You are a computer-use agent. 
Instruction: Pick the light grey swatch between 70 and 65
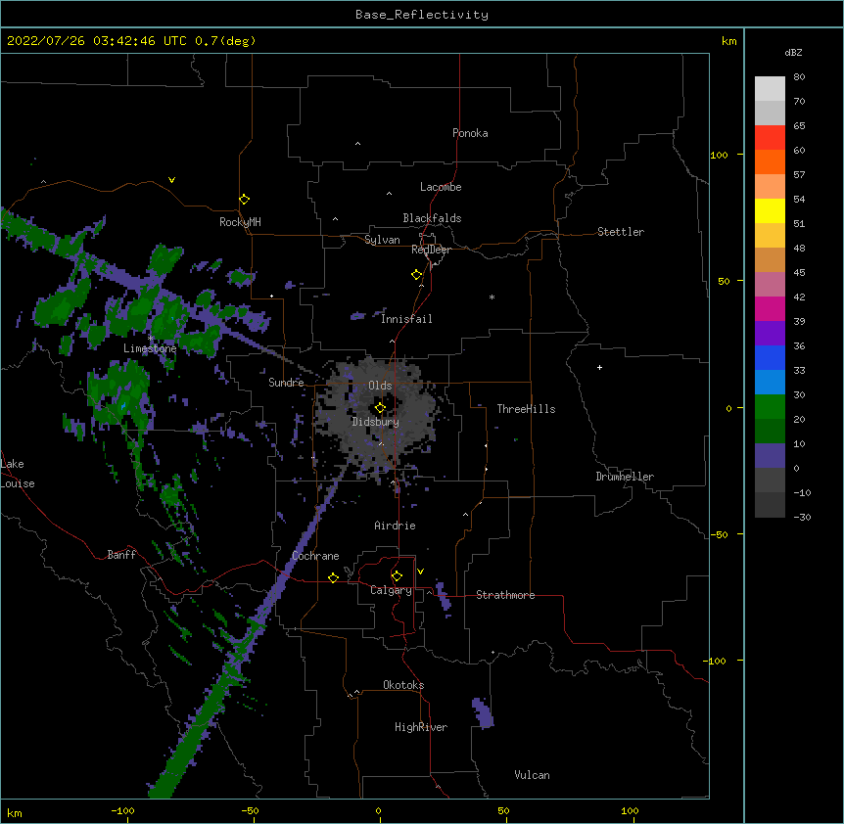coord(770,113)
